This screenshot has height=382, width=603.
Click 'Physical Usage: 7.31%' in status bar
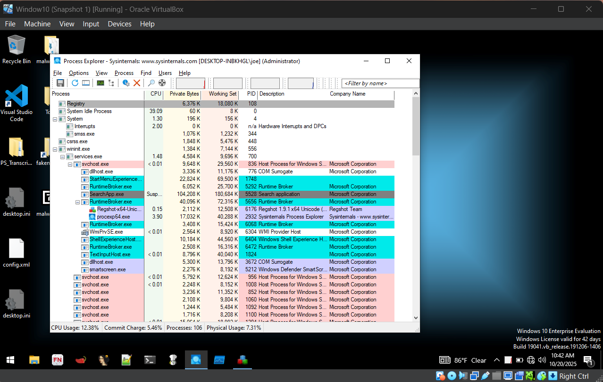[x=234, y=327]
